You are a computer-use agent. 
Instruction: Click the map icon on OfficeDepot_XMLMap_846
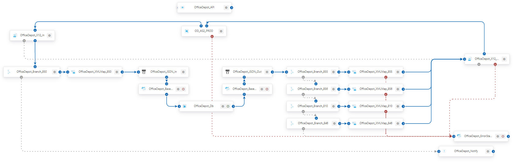(354, 124)
